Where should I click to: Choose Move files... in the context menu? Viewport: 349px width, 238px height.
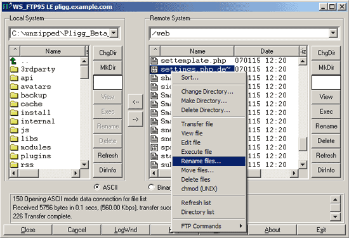209,170
